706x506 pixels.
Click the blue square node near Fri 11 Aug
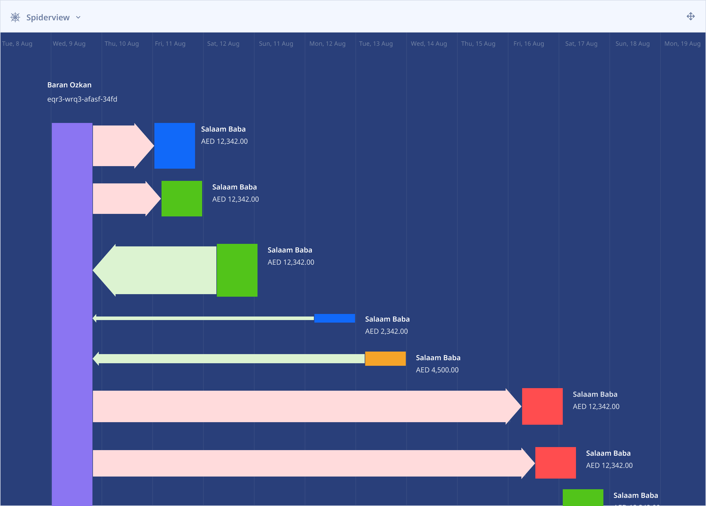[x=175, y=146]
